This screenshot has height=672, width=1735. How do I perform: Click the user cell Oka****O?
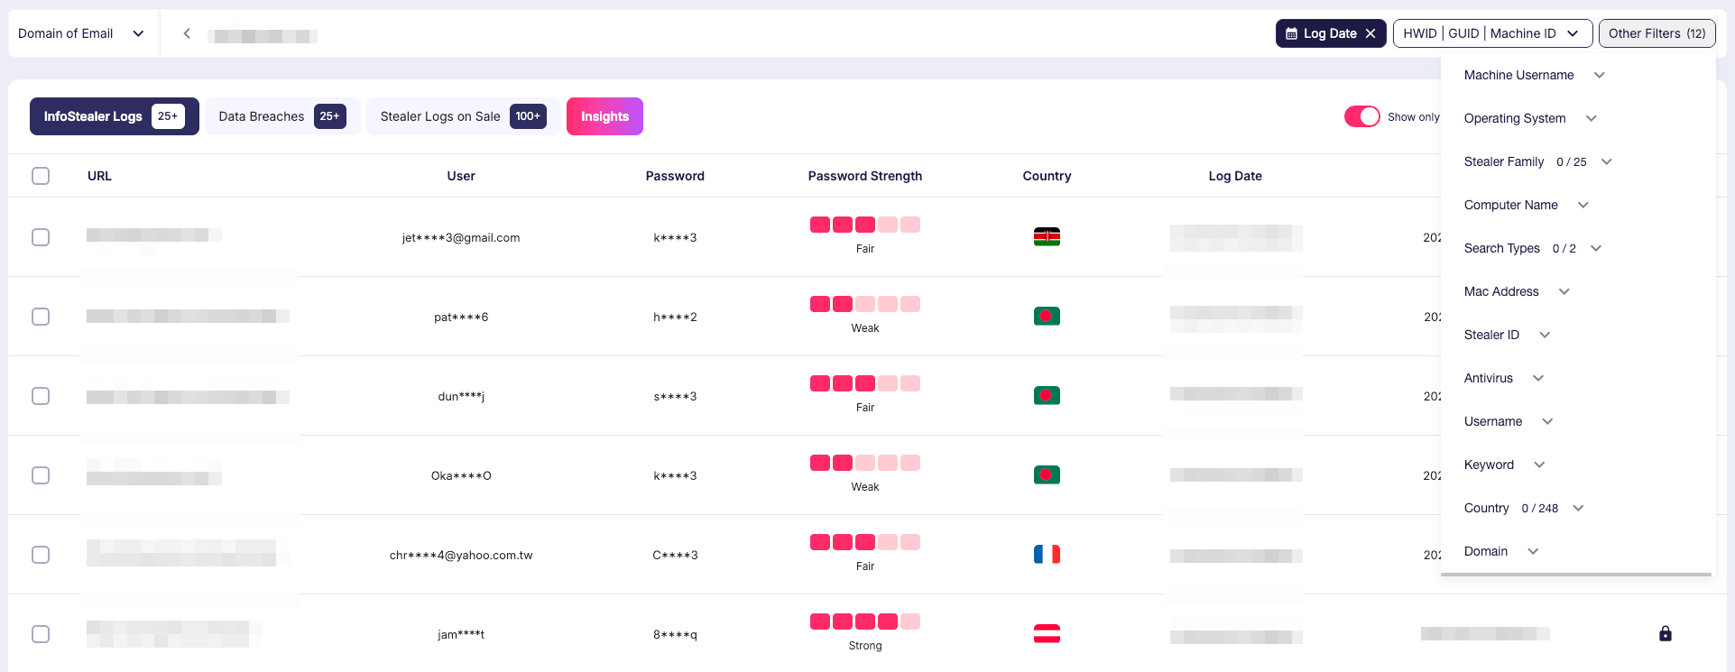point(461,476)
